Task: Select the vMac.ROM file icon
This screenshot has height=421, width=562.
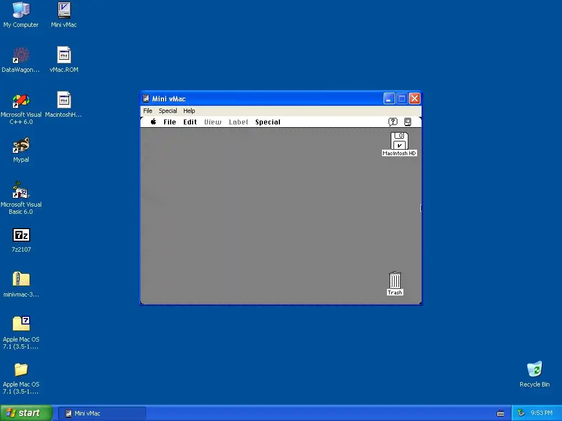Action: tap(64, 59)
